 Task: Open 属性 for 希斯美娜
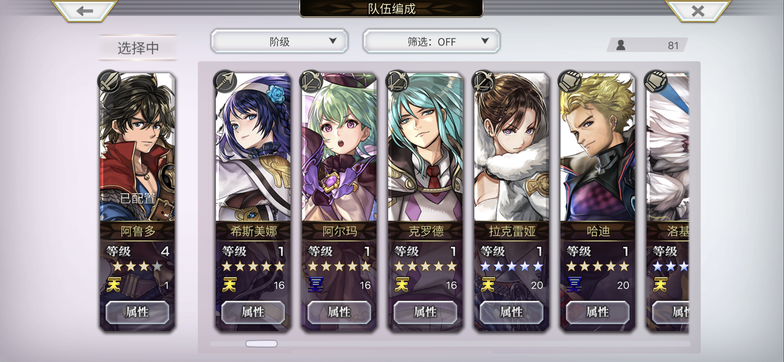click(x=253, y=312)
